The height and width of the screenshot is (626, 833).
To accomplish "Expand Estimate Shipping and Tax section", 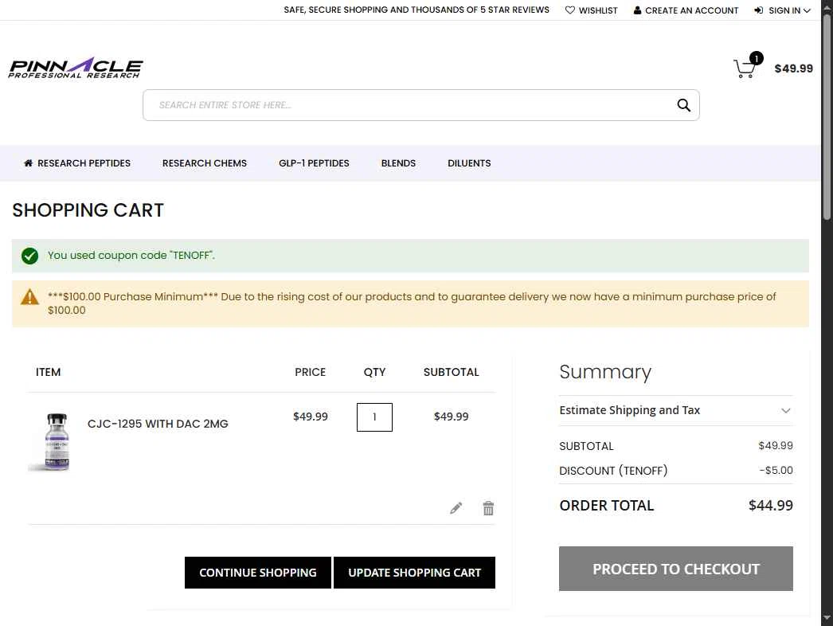I will 676,410.
